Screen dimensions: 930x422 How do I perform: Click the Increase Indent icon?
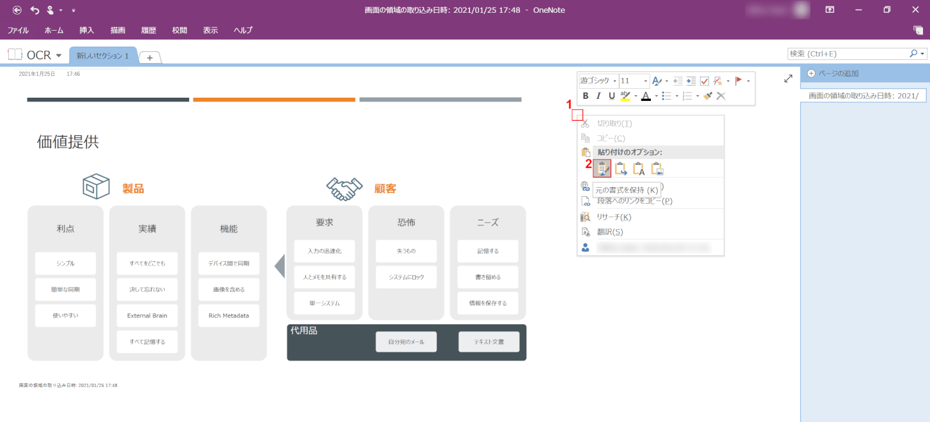point(691,81)
